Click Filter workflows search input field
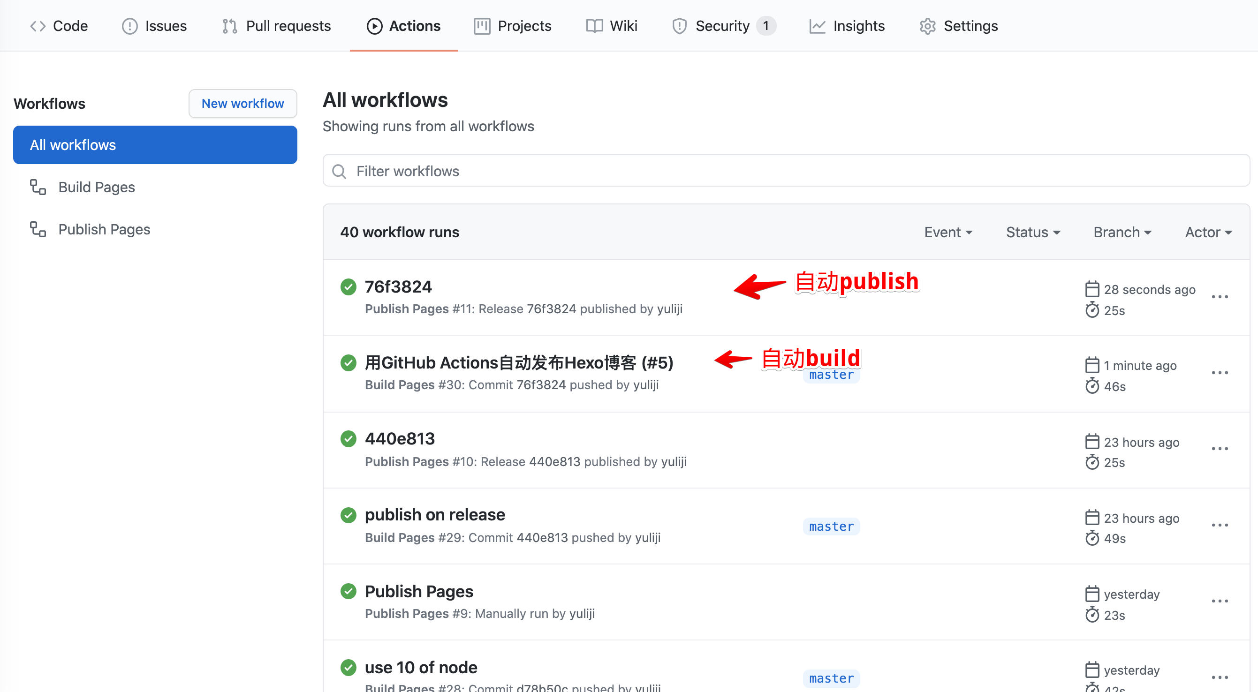Image resolution: width=1258 pixels, height=692 pixels. [782, 171]
